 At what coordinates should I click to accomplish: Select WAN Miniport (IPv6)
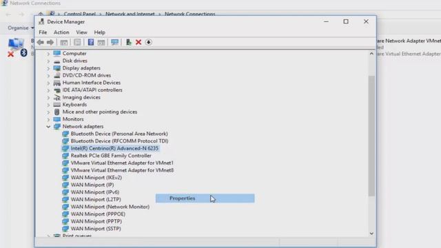[95, 192]
